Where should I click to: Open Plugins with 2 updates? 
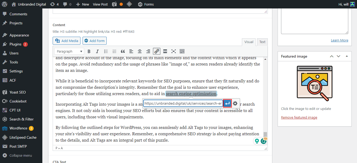pyautogui.click(x=15, y=44)
